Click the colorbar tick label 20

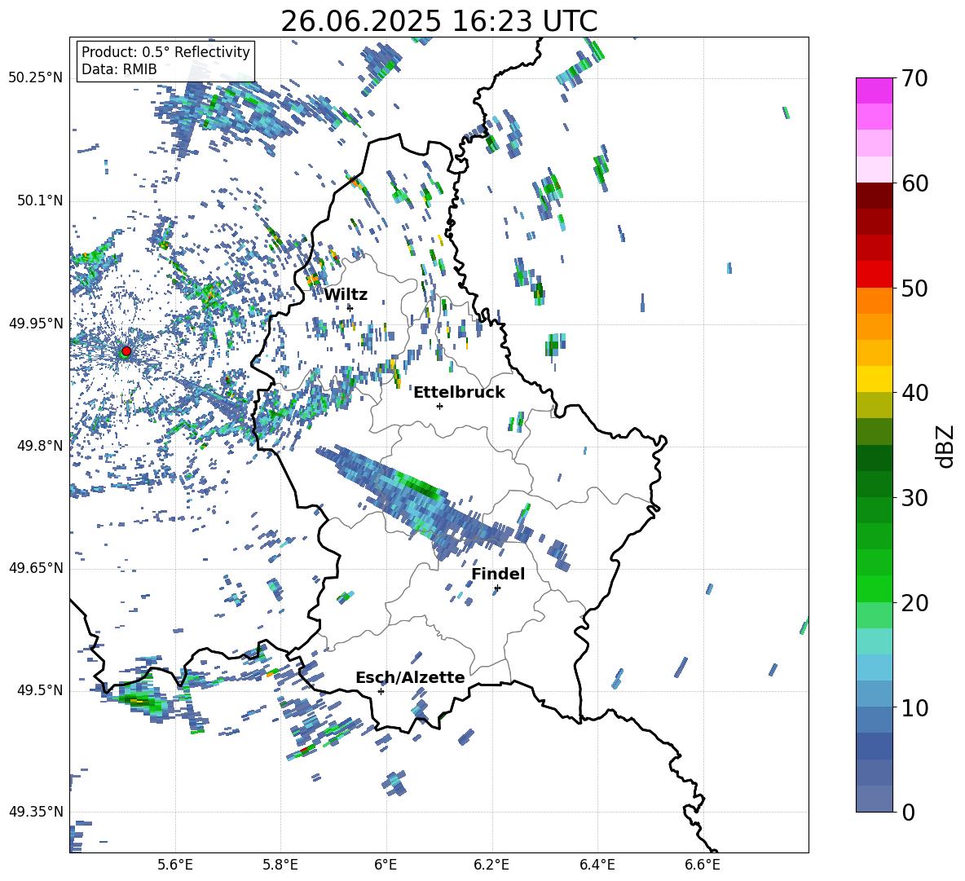click(915, 603)
